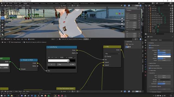Viewport: 174px width, 97px height.
Task: Select the Scale tool in viewport toolbar
Action: [2, 25]
